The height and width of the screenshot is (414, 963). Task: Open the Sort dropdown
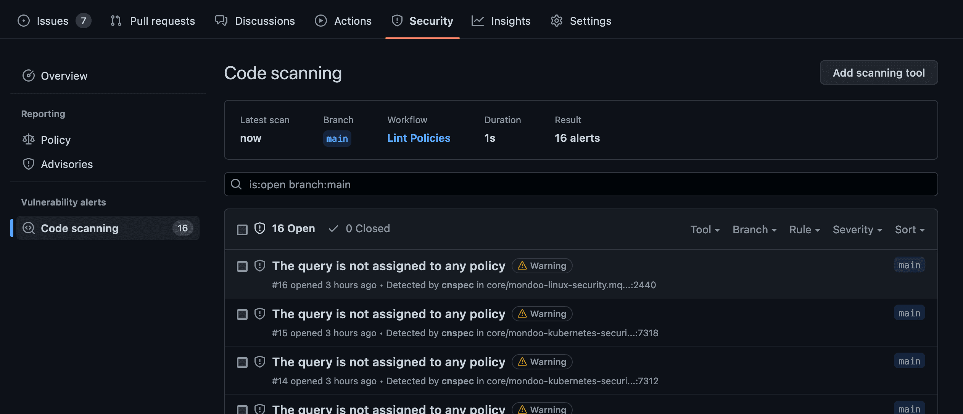pyautogui.click(x=909, y=229)
